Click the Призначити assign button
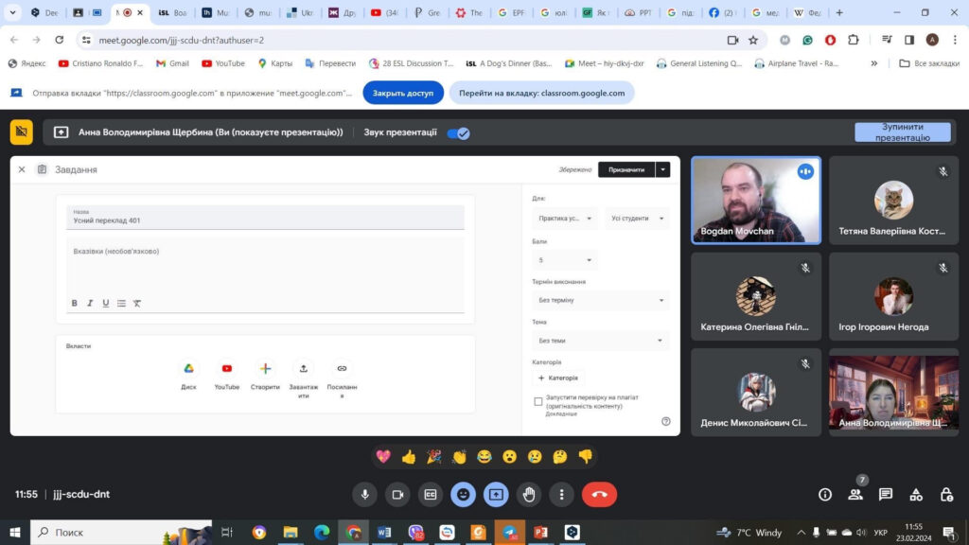This screenshot has height=545, width=969. coord(625,169)
